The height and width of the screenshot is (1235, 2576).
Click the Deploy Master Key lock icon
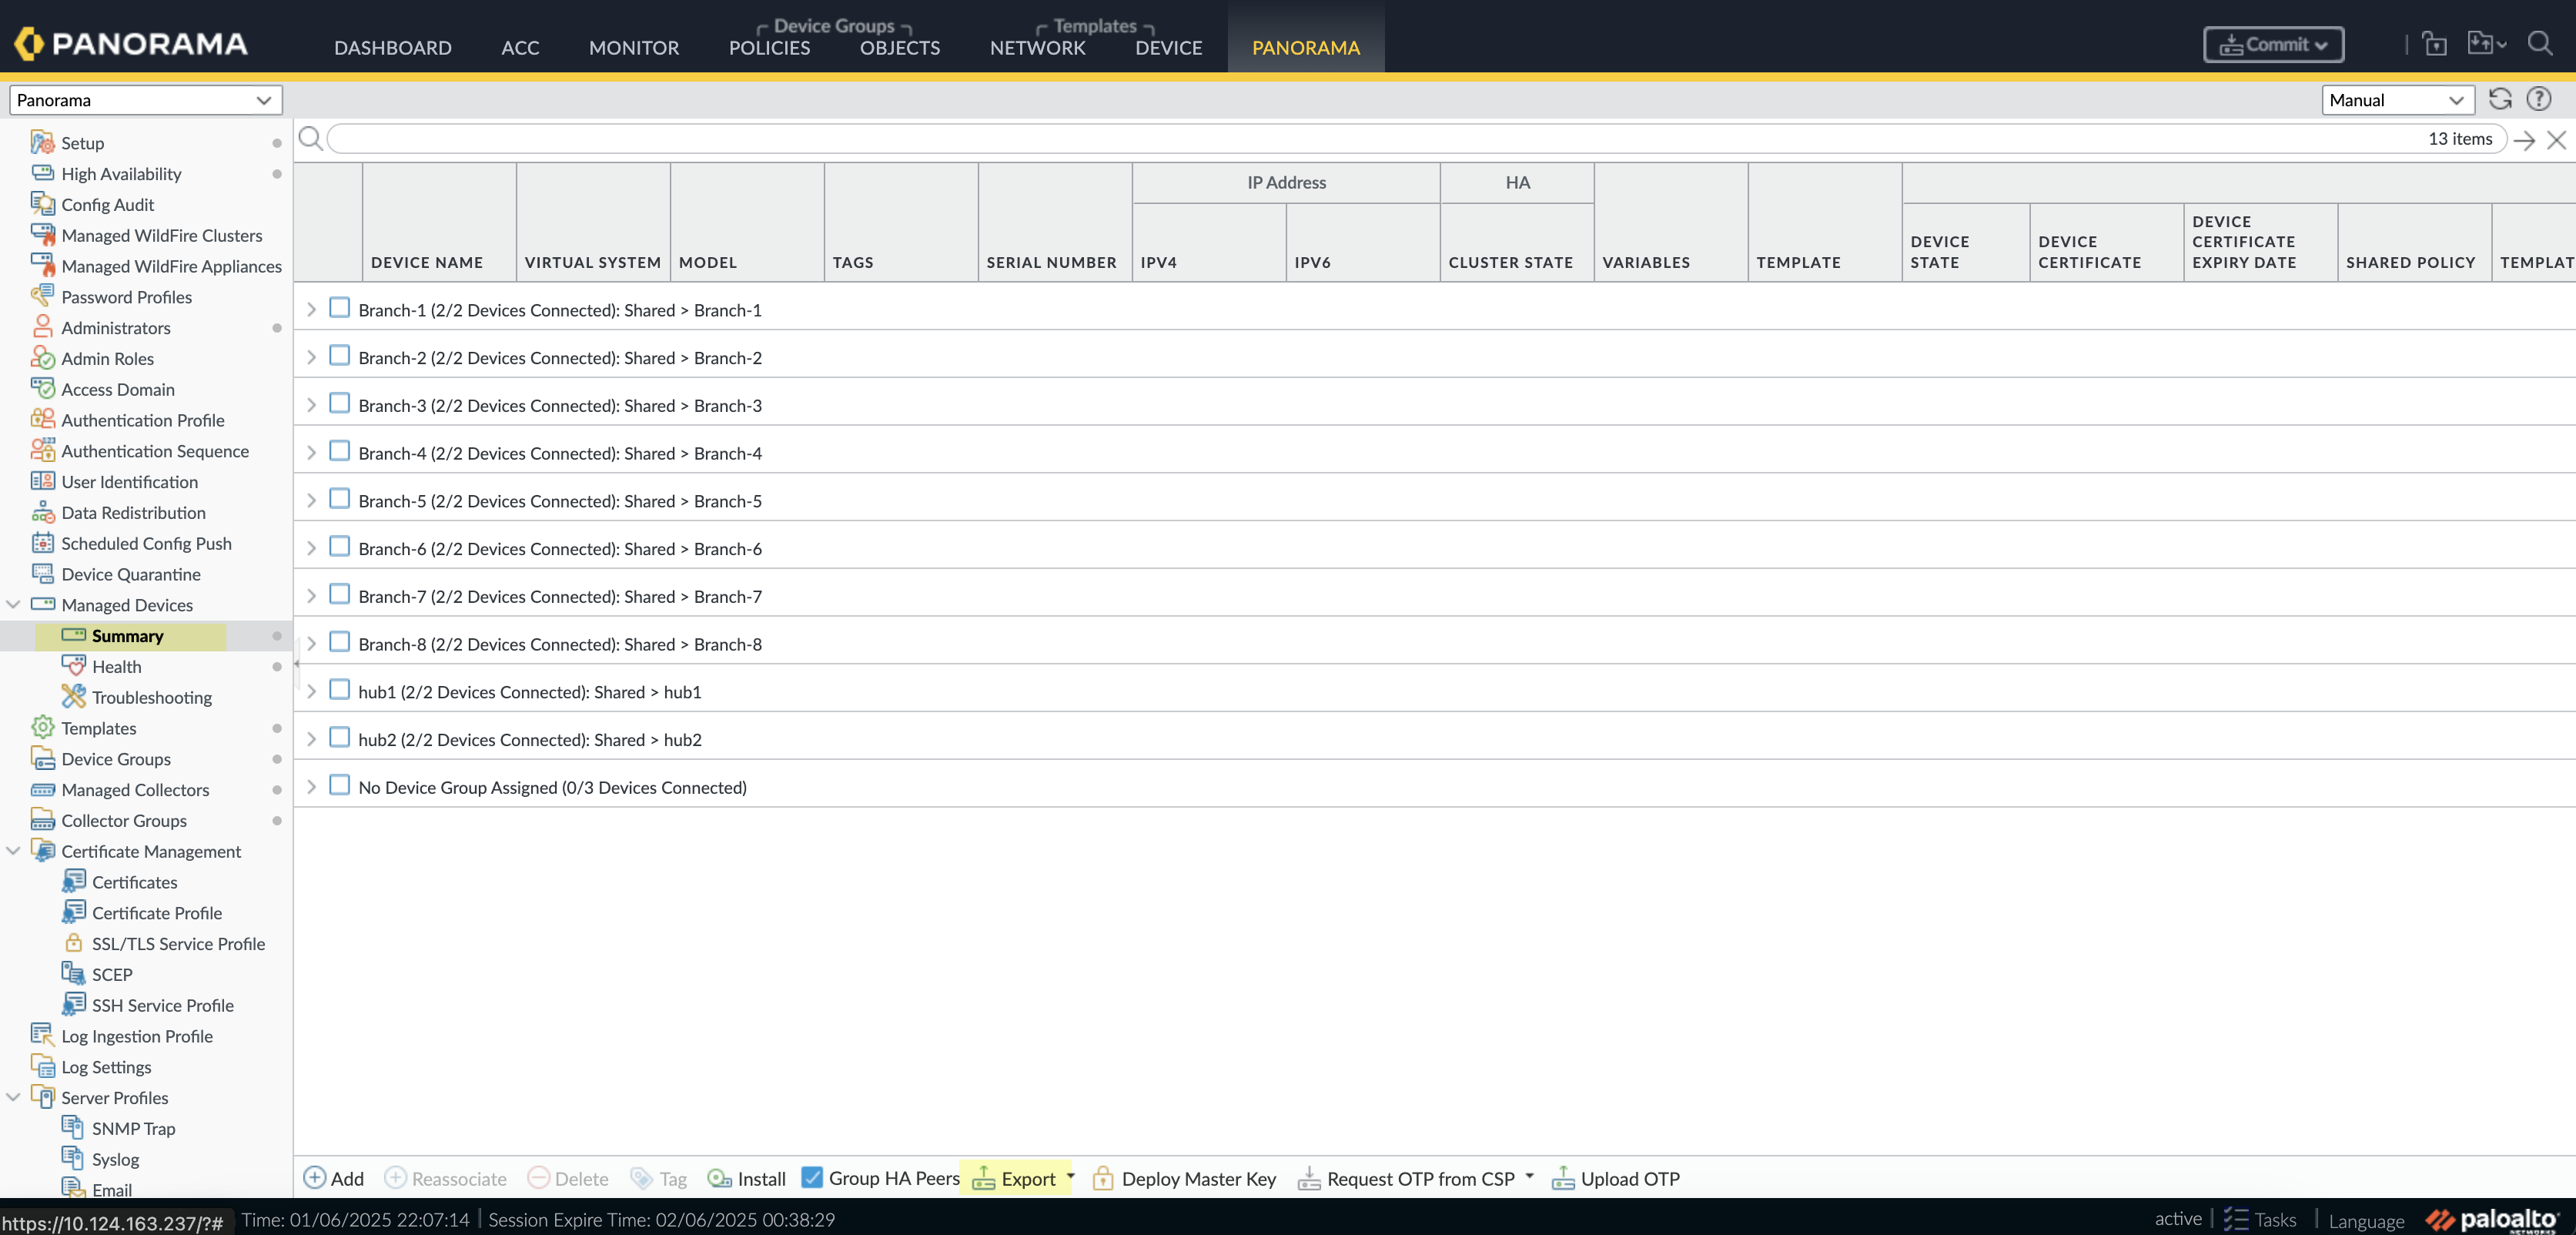tap(1102, 1178)
